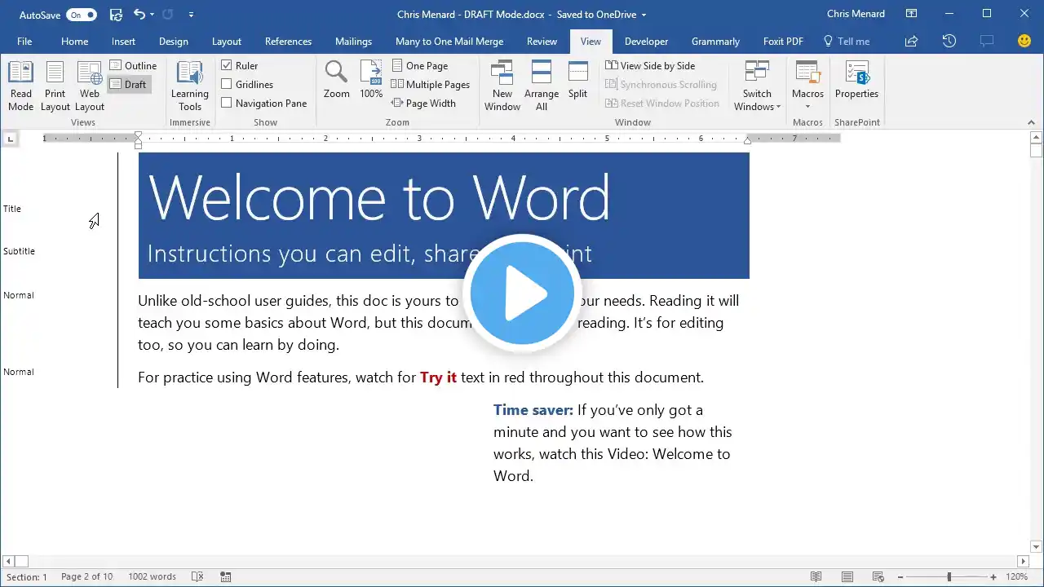Set zoom to 100% in the ribbon

[x=371, y=80]
